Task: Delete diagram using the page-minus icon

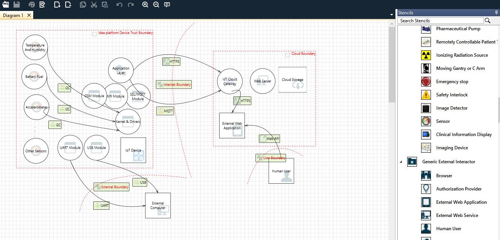Action: [x=68, y=5]
